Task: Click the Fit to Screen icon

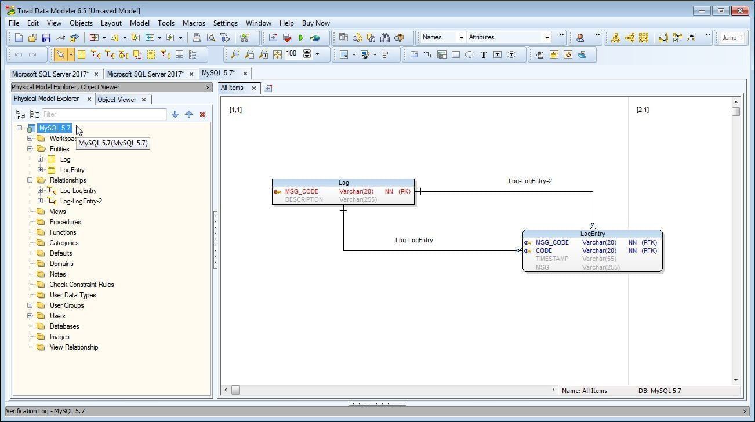Action: [277, 54]
